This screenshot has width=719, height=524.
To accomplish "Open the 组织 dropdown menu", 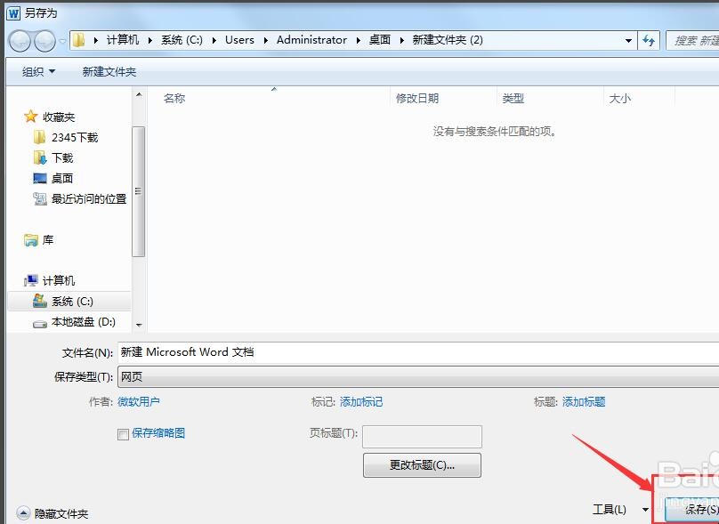I will [x=36, y=71].
